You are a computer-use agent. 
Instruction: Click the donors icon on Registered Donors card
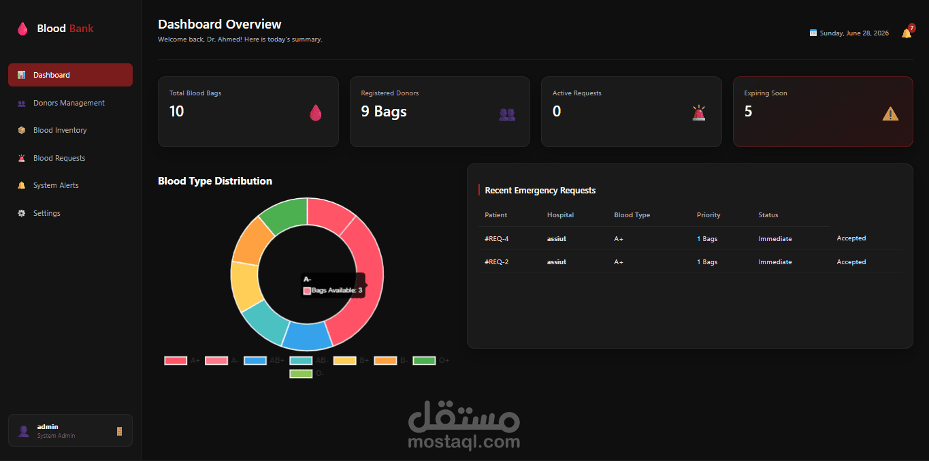click(x=507, y=114)
